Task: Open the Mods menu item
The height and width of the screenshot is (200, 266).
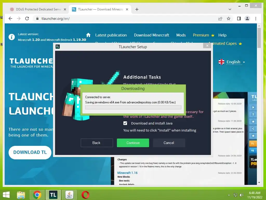Action: (181, 35)
